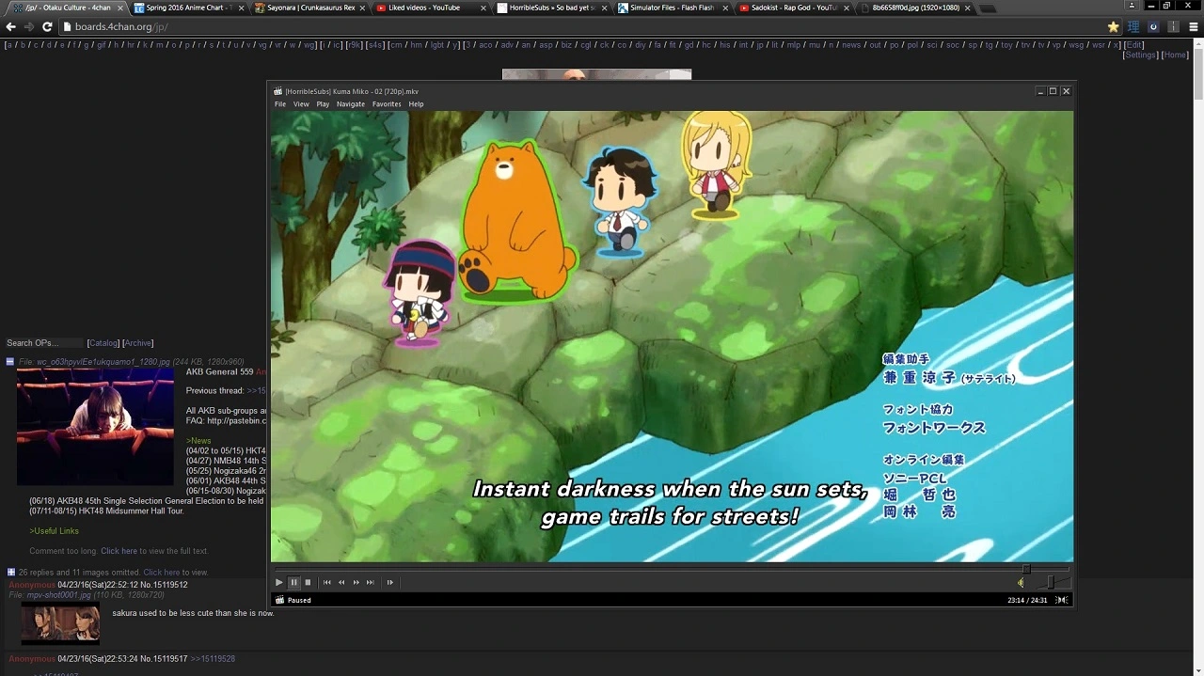The width and height of the screenshot is (1204, 676).
Task: Click the Pause button in player
Action: 293,583
